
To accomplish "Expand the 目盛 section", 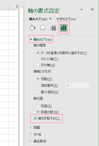I will pos(31,127).
